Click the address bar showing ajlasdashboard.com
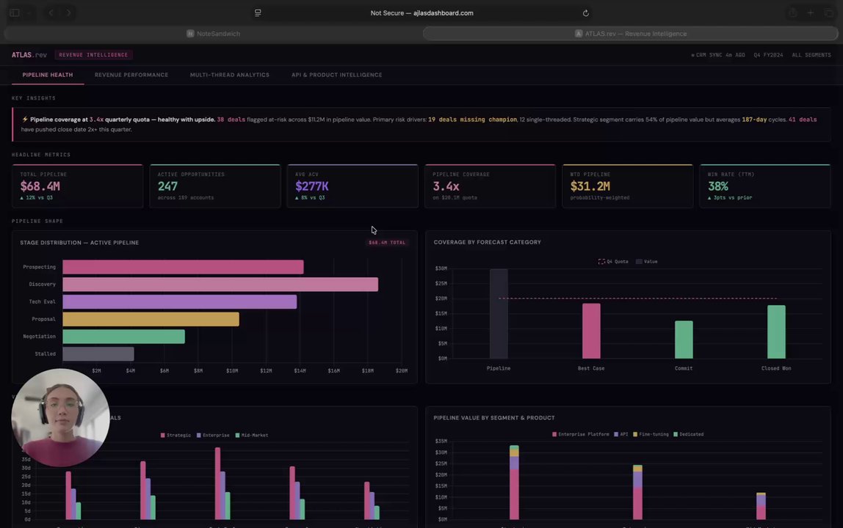Image resolution: width=843 pixels, height=528 pixels. point(421,13)
